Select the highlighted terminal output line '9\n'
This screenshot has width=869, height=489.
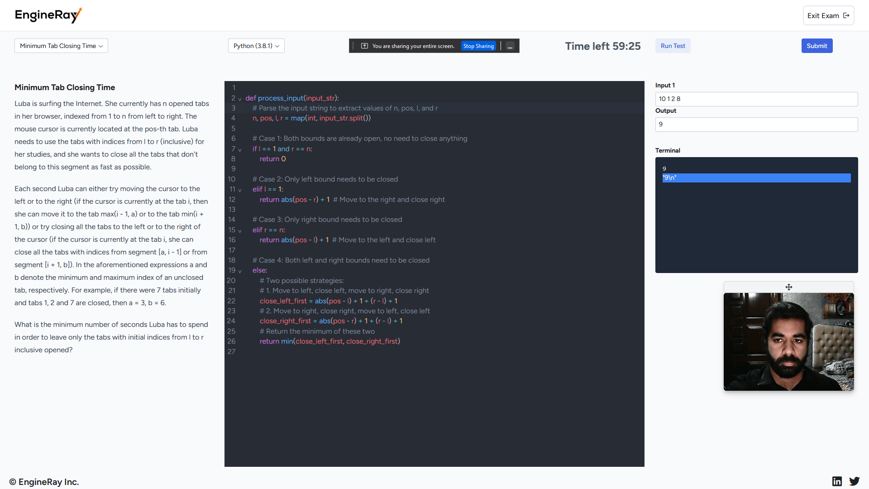coord(754,177)
